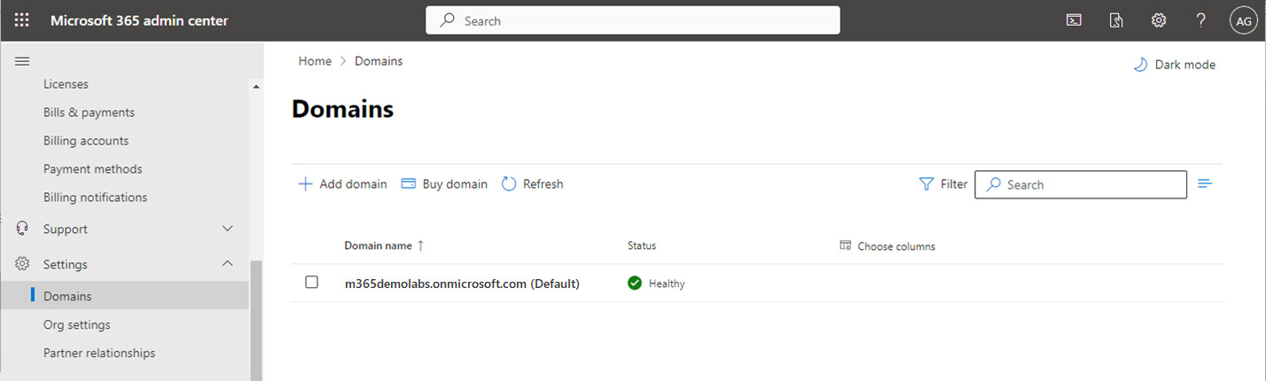Click the sidebar scrollbar up arrow
The height and width of the screenshot is (381, 1266).
[x=256, y=87]
